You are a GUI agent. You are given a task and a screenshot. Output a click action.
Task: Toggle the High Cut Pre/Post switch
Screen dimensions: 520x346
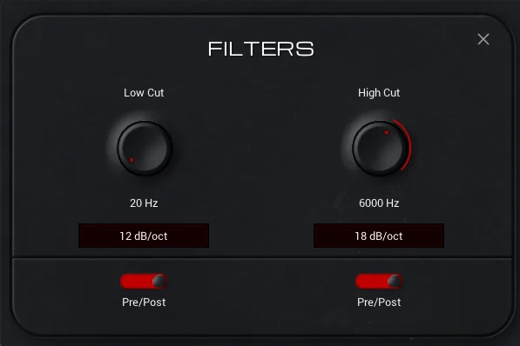pyautogui.click(x=379, y=282)
